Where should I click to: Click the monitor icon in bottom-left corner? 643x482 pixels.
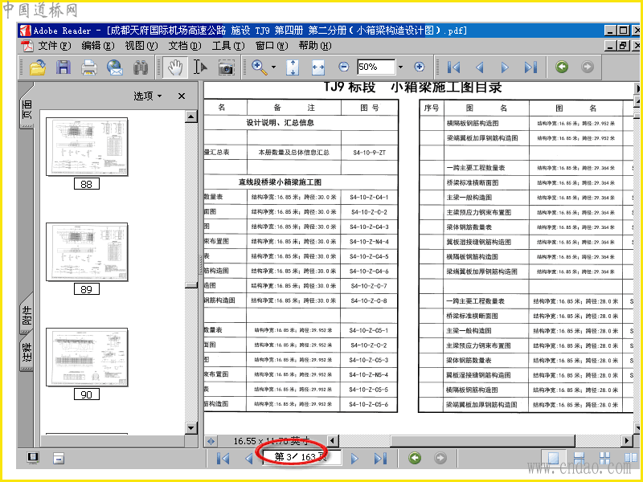[x=33, y=458]
